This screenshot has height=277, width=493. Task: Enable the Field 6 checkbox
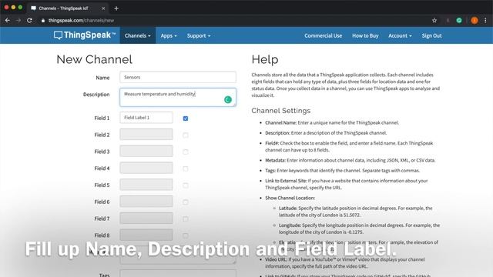[x=186, y=202]
